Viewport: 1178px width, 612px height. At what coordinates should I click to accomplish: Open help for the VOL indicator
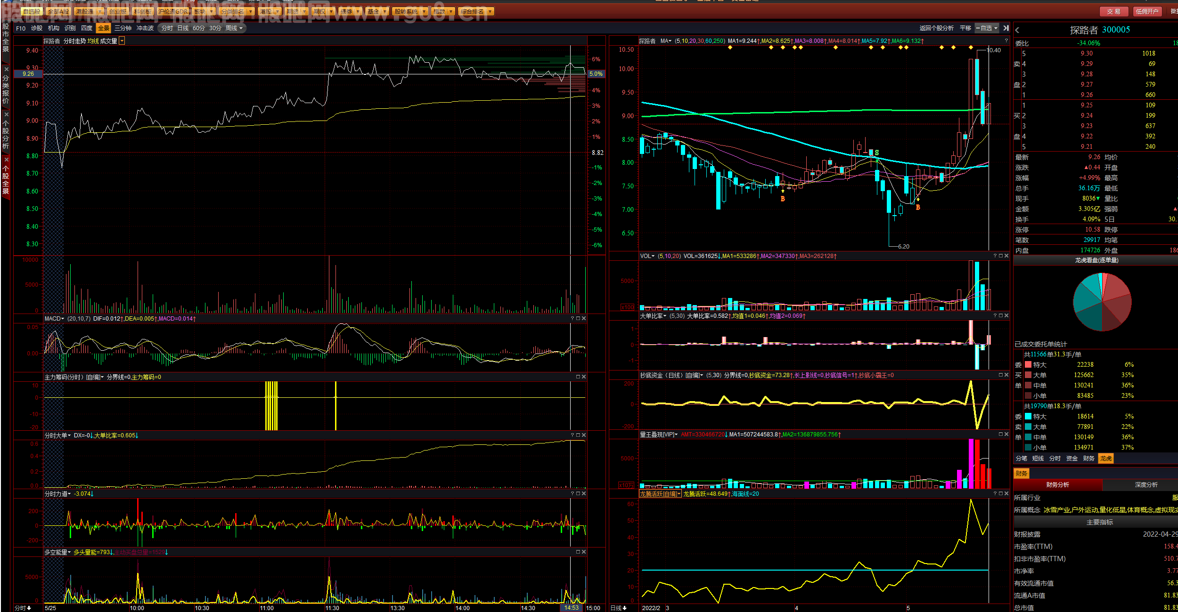coord(995,256)
